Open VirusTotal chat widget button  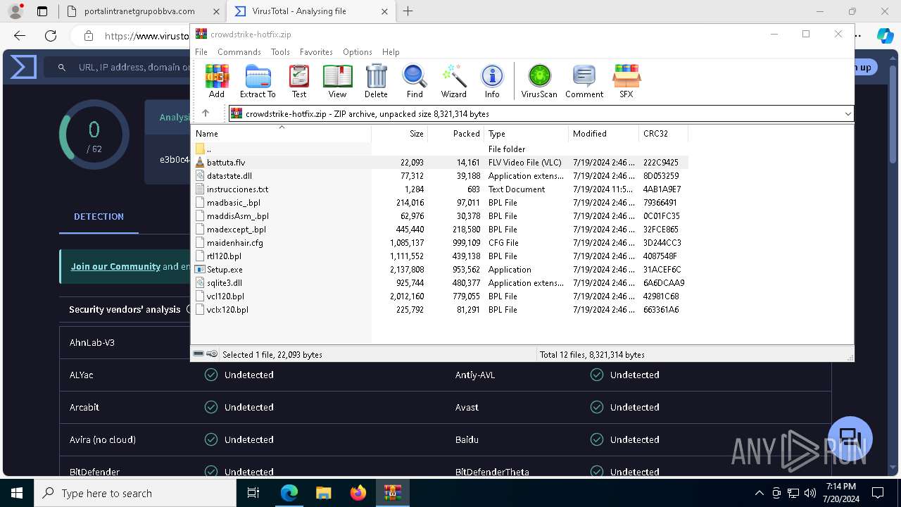(x=850, y=438)
